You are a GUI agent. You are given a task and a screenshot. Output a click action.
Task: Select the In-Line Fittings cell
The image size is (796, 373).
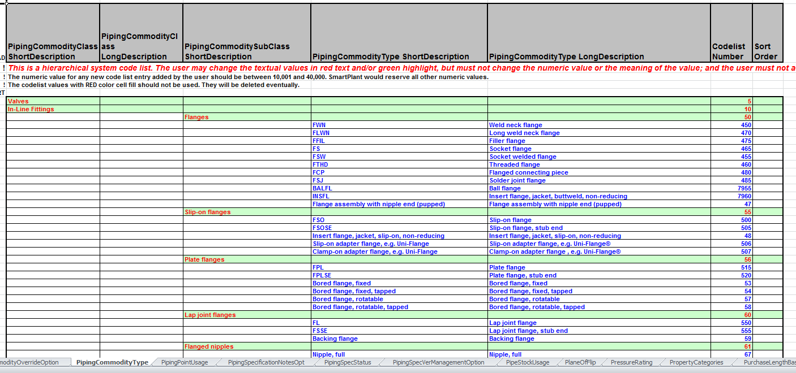click(53, 109)
